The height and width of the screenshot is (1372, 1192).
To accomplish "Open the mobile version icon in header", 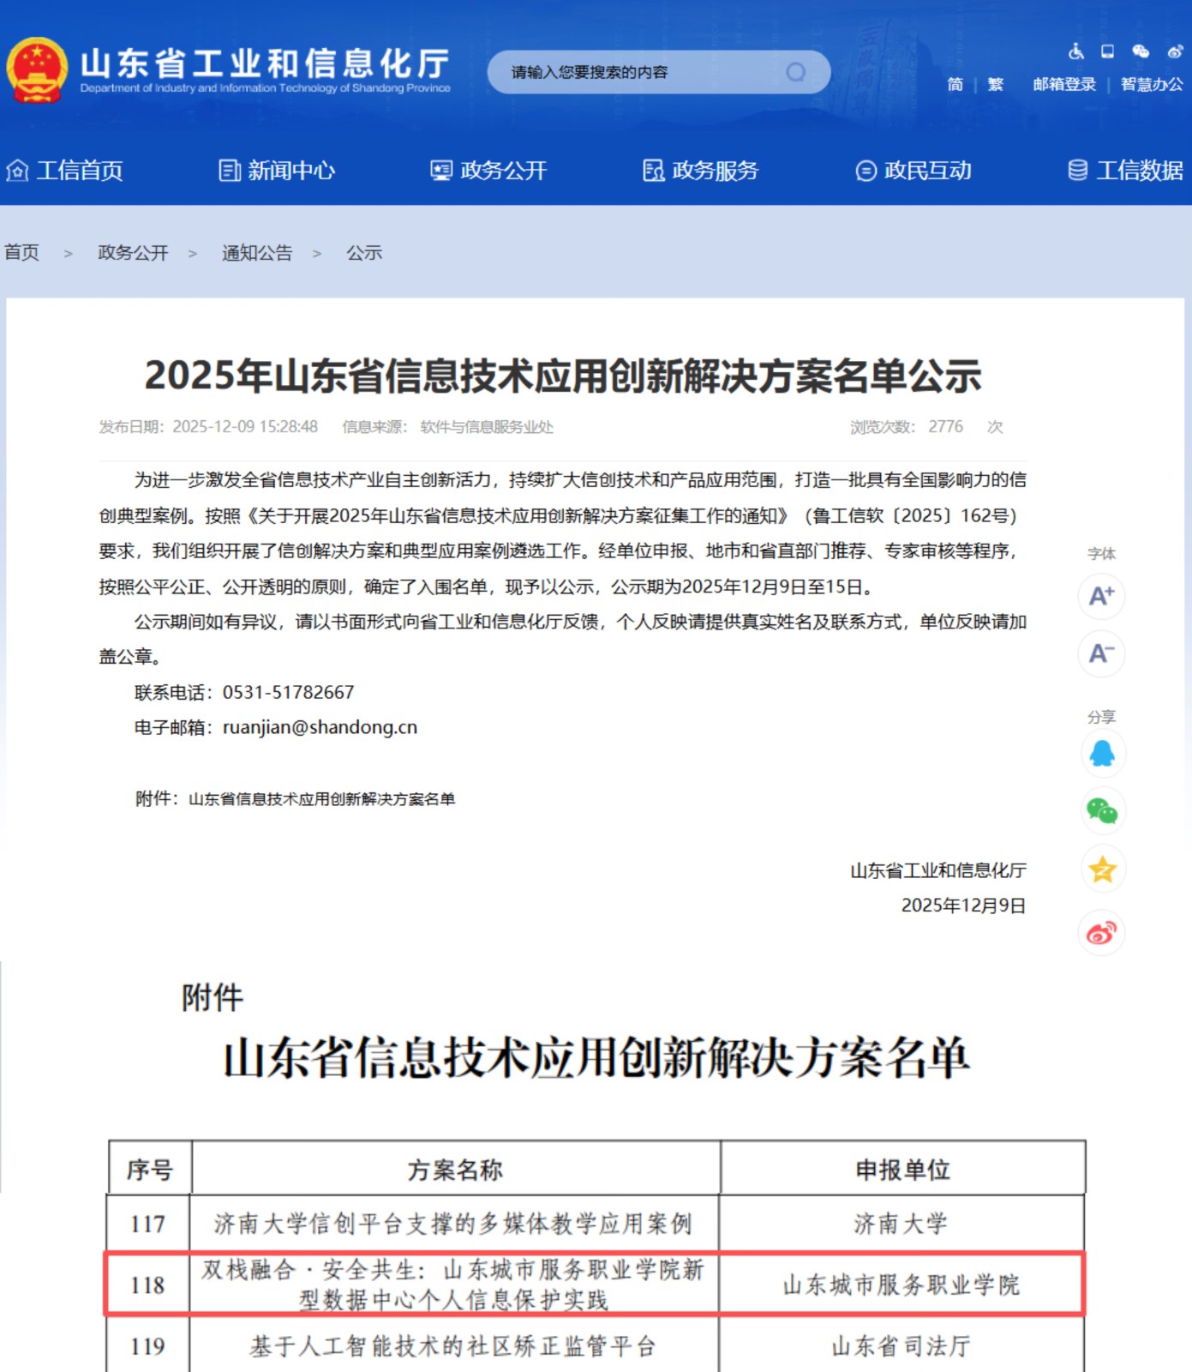I will [x=1107, y=51].
